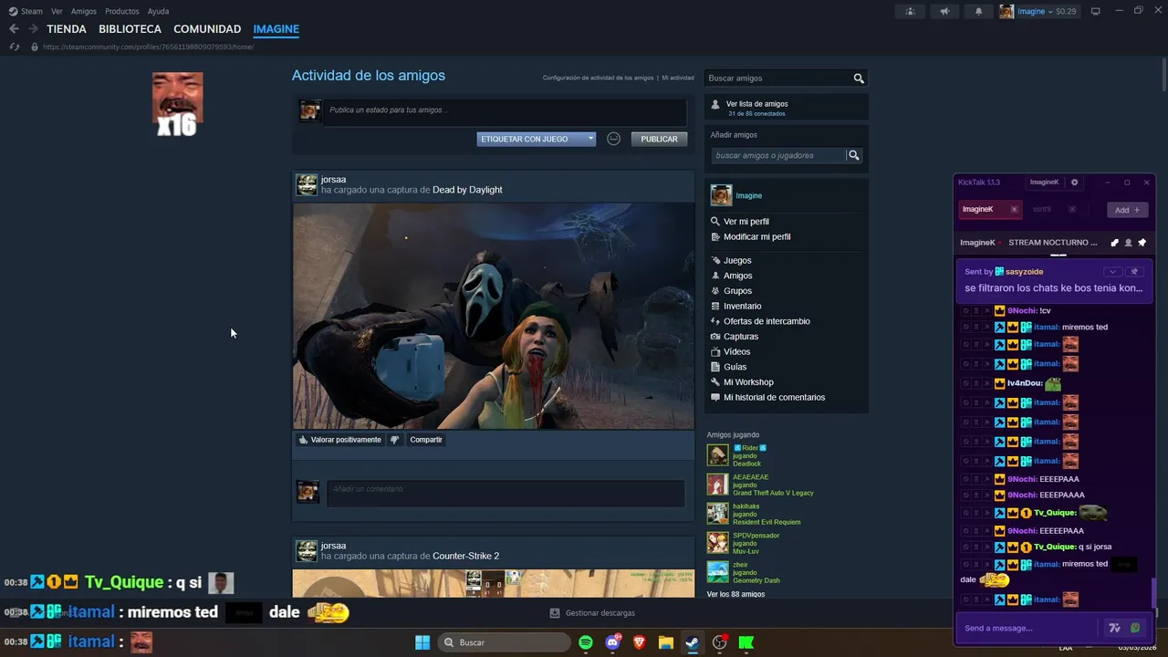Open Discord from the taskbar
The height and width of the screenshot is (657, 1168).
[x=612, y=642]
